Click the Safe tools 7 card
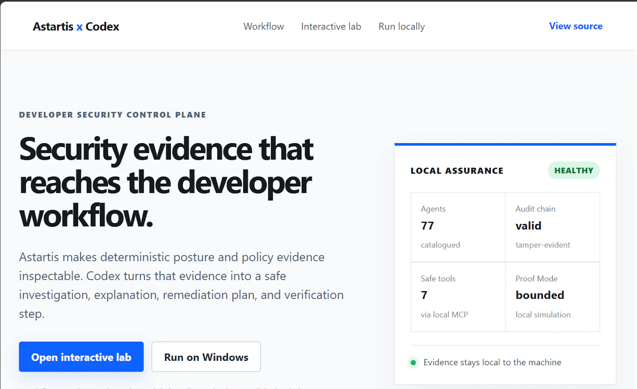The height and width of the screenshot is (389, 637). pyautogui.click(x=458, y=297)
